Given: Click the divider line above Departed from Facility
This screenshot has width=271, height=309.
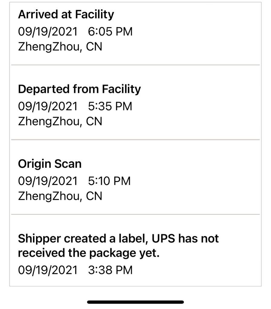Looking at the screenshot, I should click(135, 65).
